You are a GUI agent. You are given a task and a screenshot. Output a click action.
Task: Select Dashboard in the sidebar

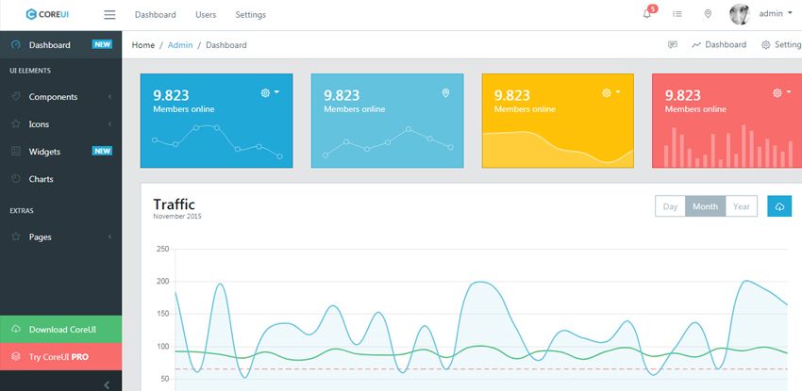(61, 45)
